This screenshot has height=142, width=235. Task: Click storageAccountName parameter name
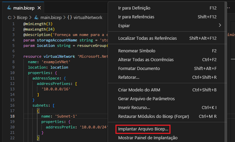57,40
